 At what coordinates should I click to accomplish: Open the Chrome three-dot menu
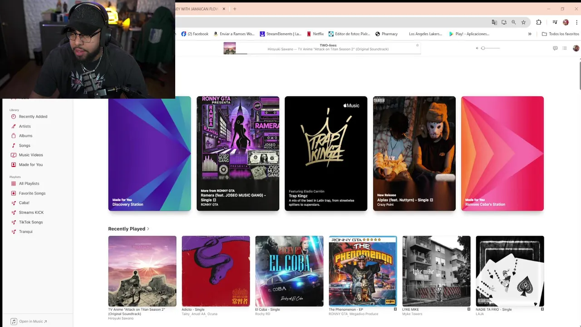click(x=576, y=22)
